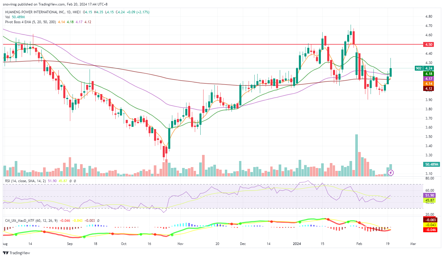Image resolution: width=444 pixels, height=258 pixels.
Task: Click the purple 51.90 RSI axis label
Action: [x=429, y=195]
